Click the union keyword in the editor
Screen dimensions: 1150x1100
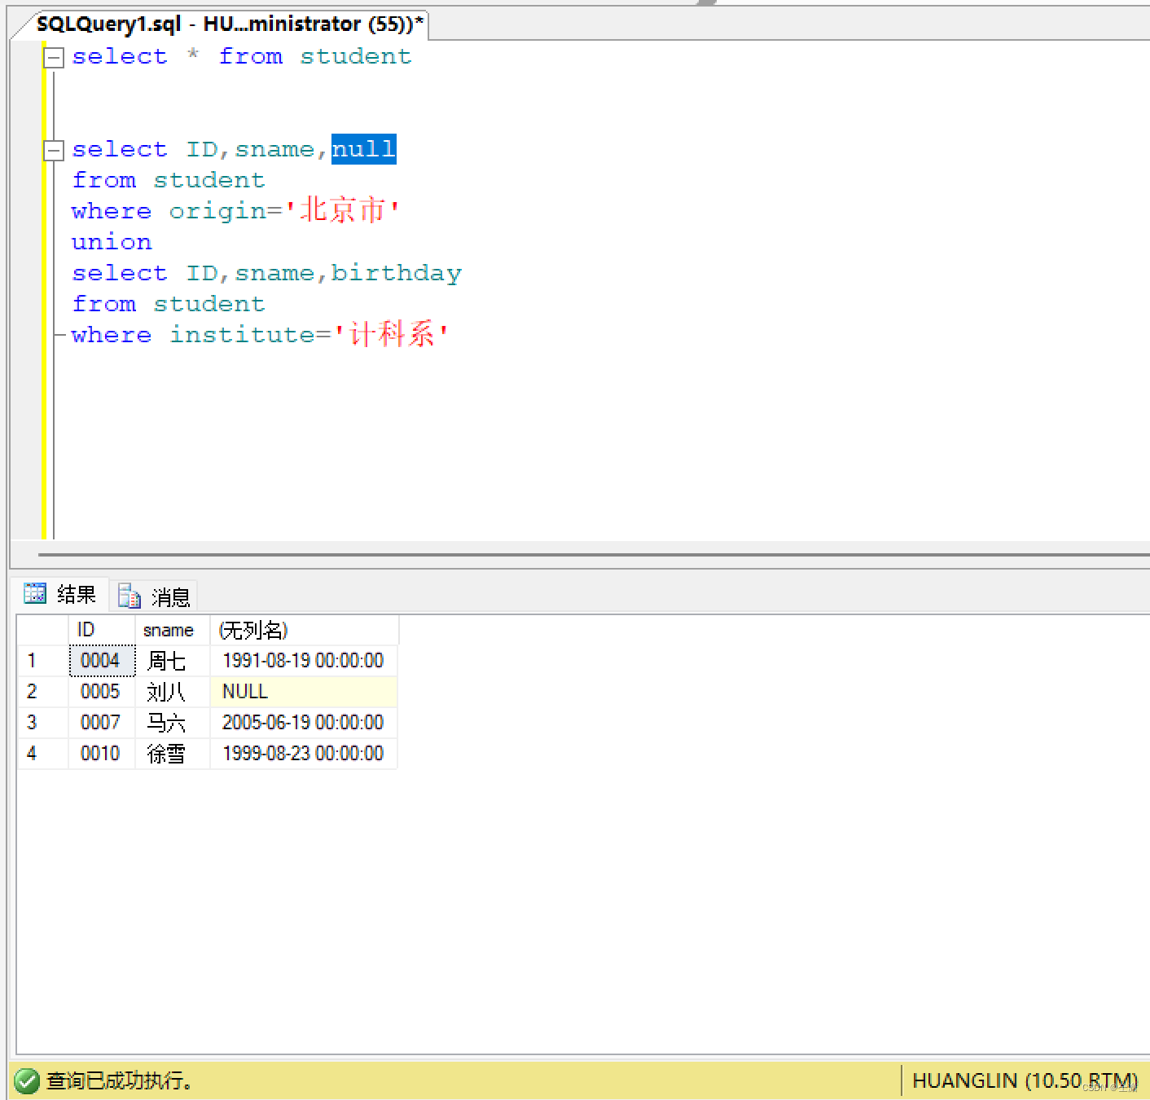(112, 243)
